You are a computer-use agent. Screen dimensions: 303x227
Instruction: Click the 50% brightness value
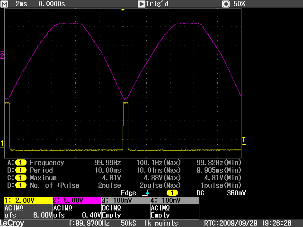tap(239, 4)
